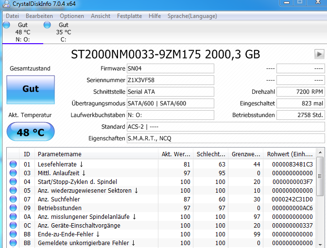Click the blue status orb for disk C:
Image resolution: width=327 pixels, height=248 pixels.
(x=47, y=25)
